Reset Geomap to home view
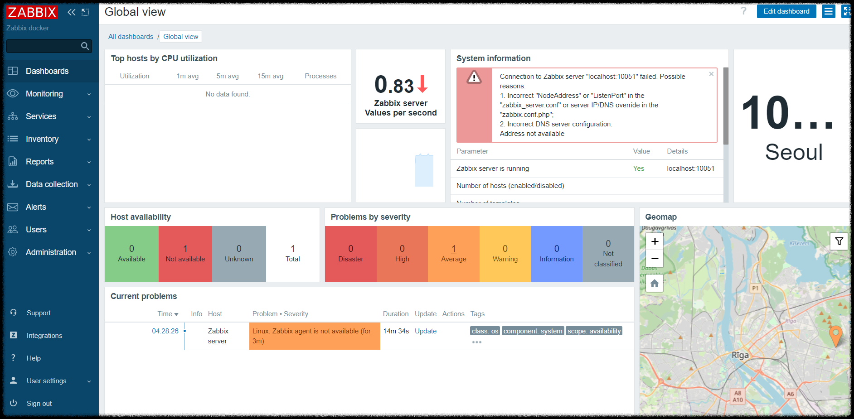This screenshot has width=854, height=419. [655, 284]
